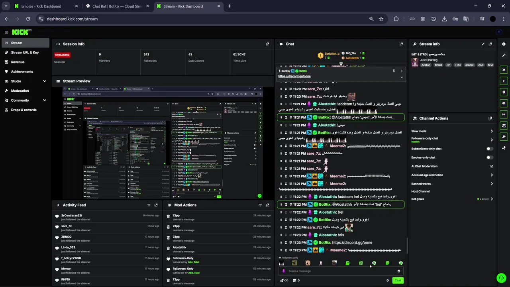Open Mod Actions filter options
510x287 pixels.
tap(260, 205)
